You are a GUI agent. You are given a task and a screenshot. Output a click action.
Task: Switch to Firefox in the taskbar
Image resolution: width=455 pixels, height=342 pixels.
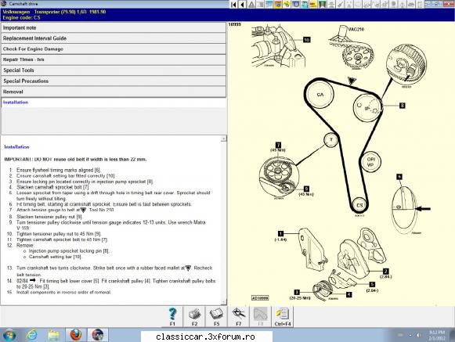[76, 335]
